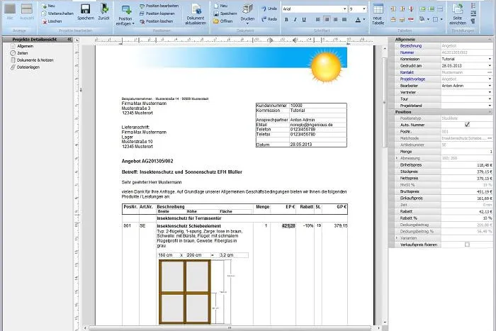Open the font color dropdown arrow
Viewport: 496px width, 331px height.
point(364,20)
